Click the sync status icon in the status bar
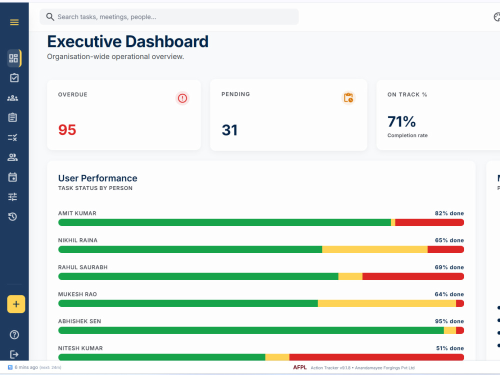Viewport: 500px width, 375px height. [10, 367]
